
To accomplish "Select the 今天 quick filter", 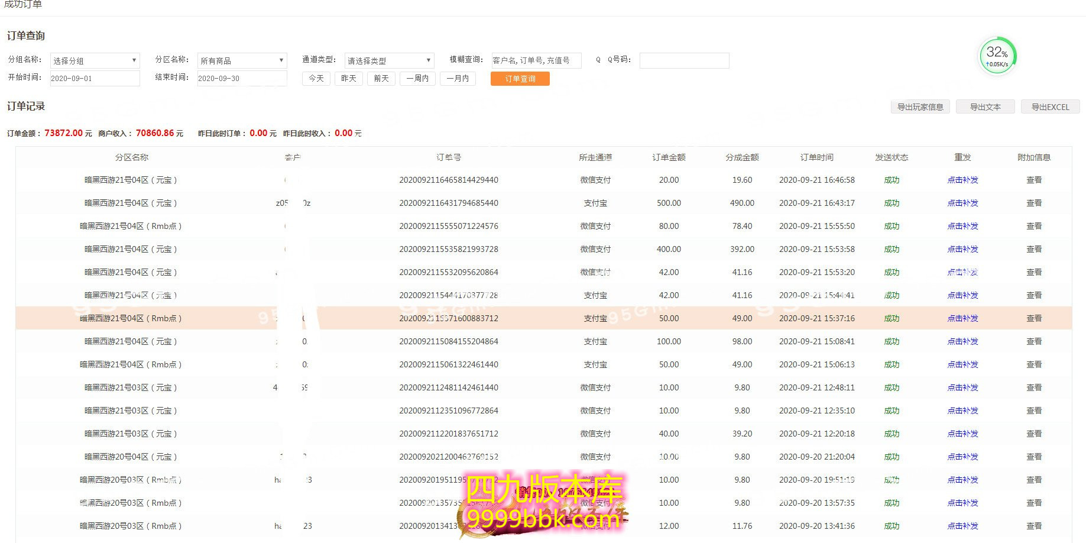I will pyautogui.click(x=316, y=78).
